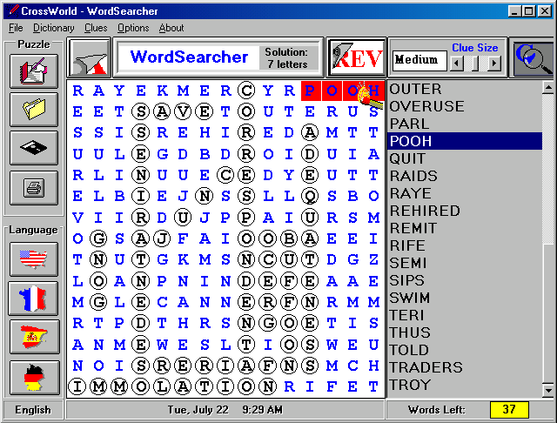557x423 pixels.
Task: Click the yellow Words Left counter 37
Action: pyautogui.click(x=509, y=409)
